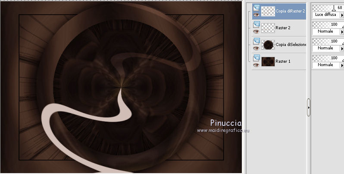The image size is (344, 174).
Task: Click the raster layer icon of Raster 2
Action: (x=256, y=24)
